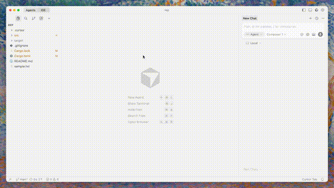Open the Extensions icon in sidebar toolbar
Image resolution: width=334 pixels, height=188 pixels.
click(41, 18)
